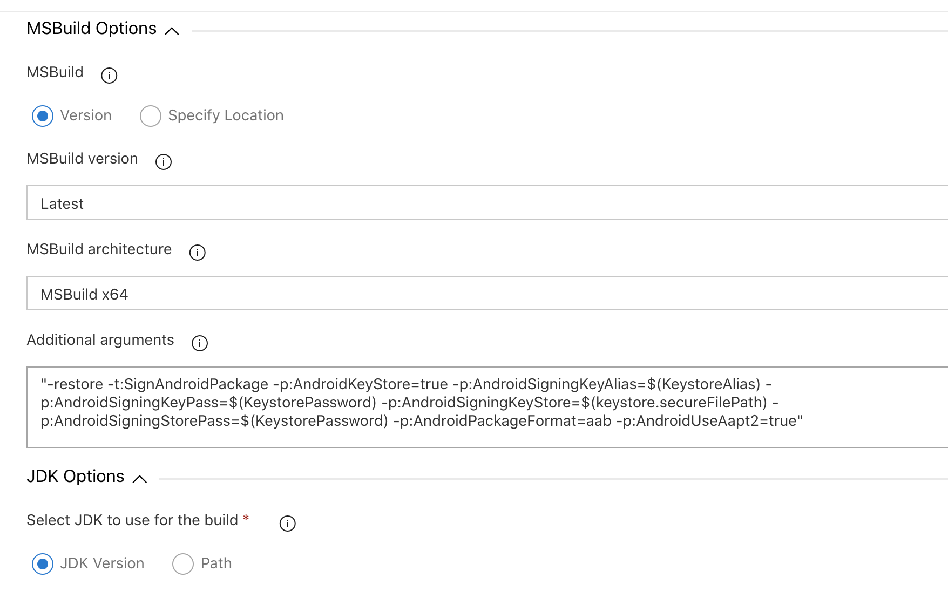Click the Select JDK to use label

click(x=132, y=520)
